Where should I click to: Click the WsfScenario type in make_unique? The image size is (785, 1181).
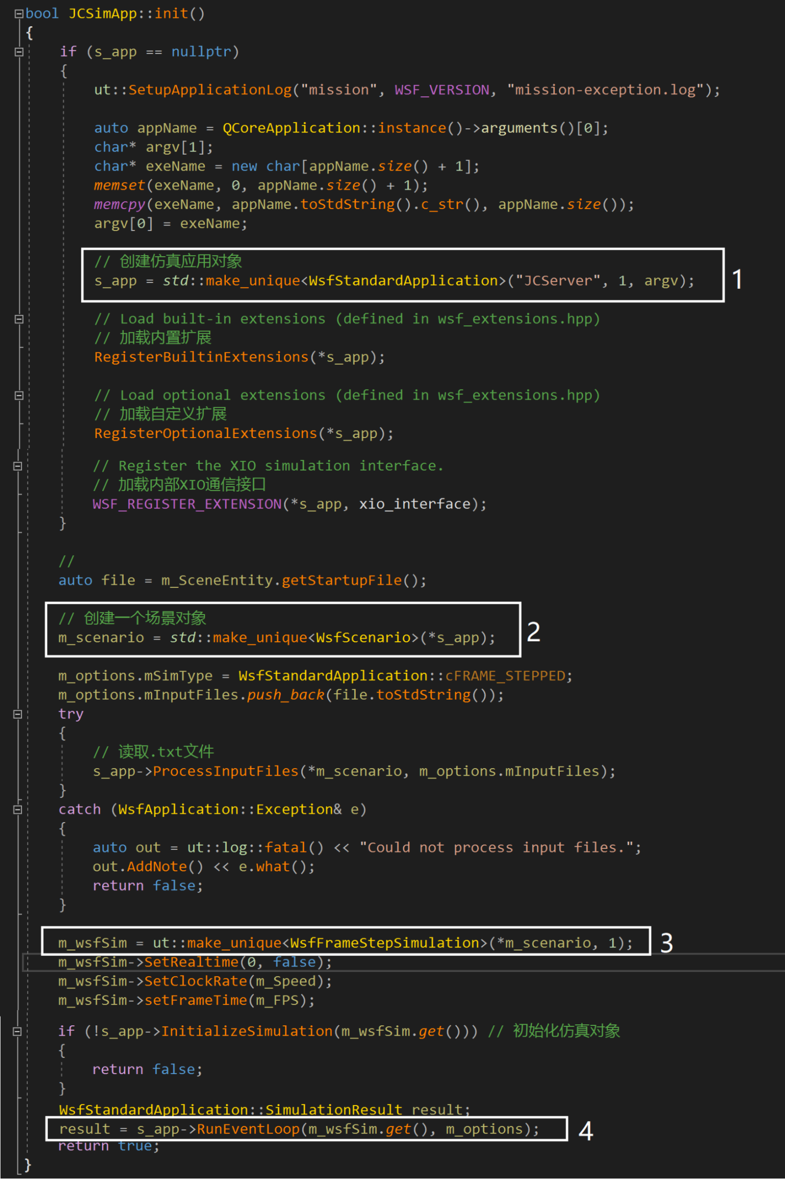coord(363,638)
